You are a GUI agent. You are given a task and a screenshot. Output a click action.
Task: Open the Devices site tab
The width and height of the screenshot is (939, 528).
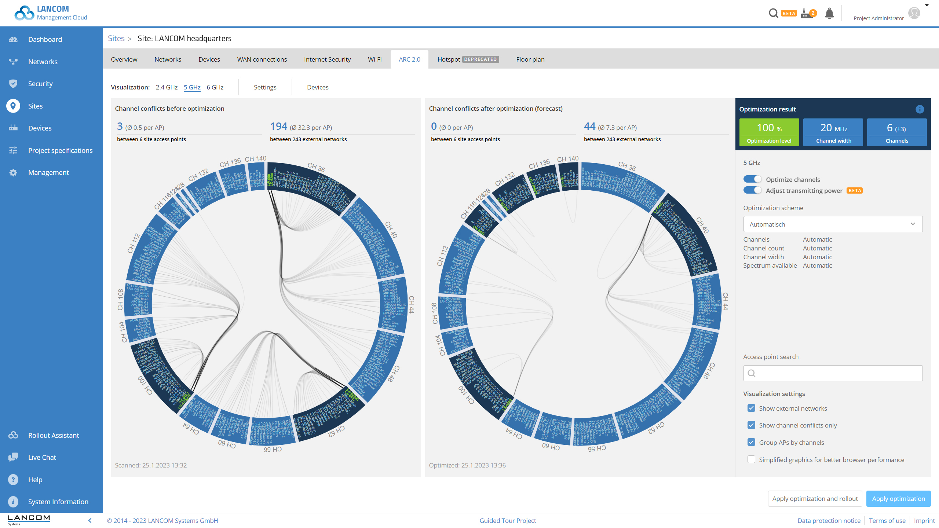(x=209, y=59)
